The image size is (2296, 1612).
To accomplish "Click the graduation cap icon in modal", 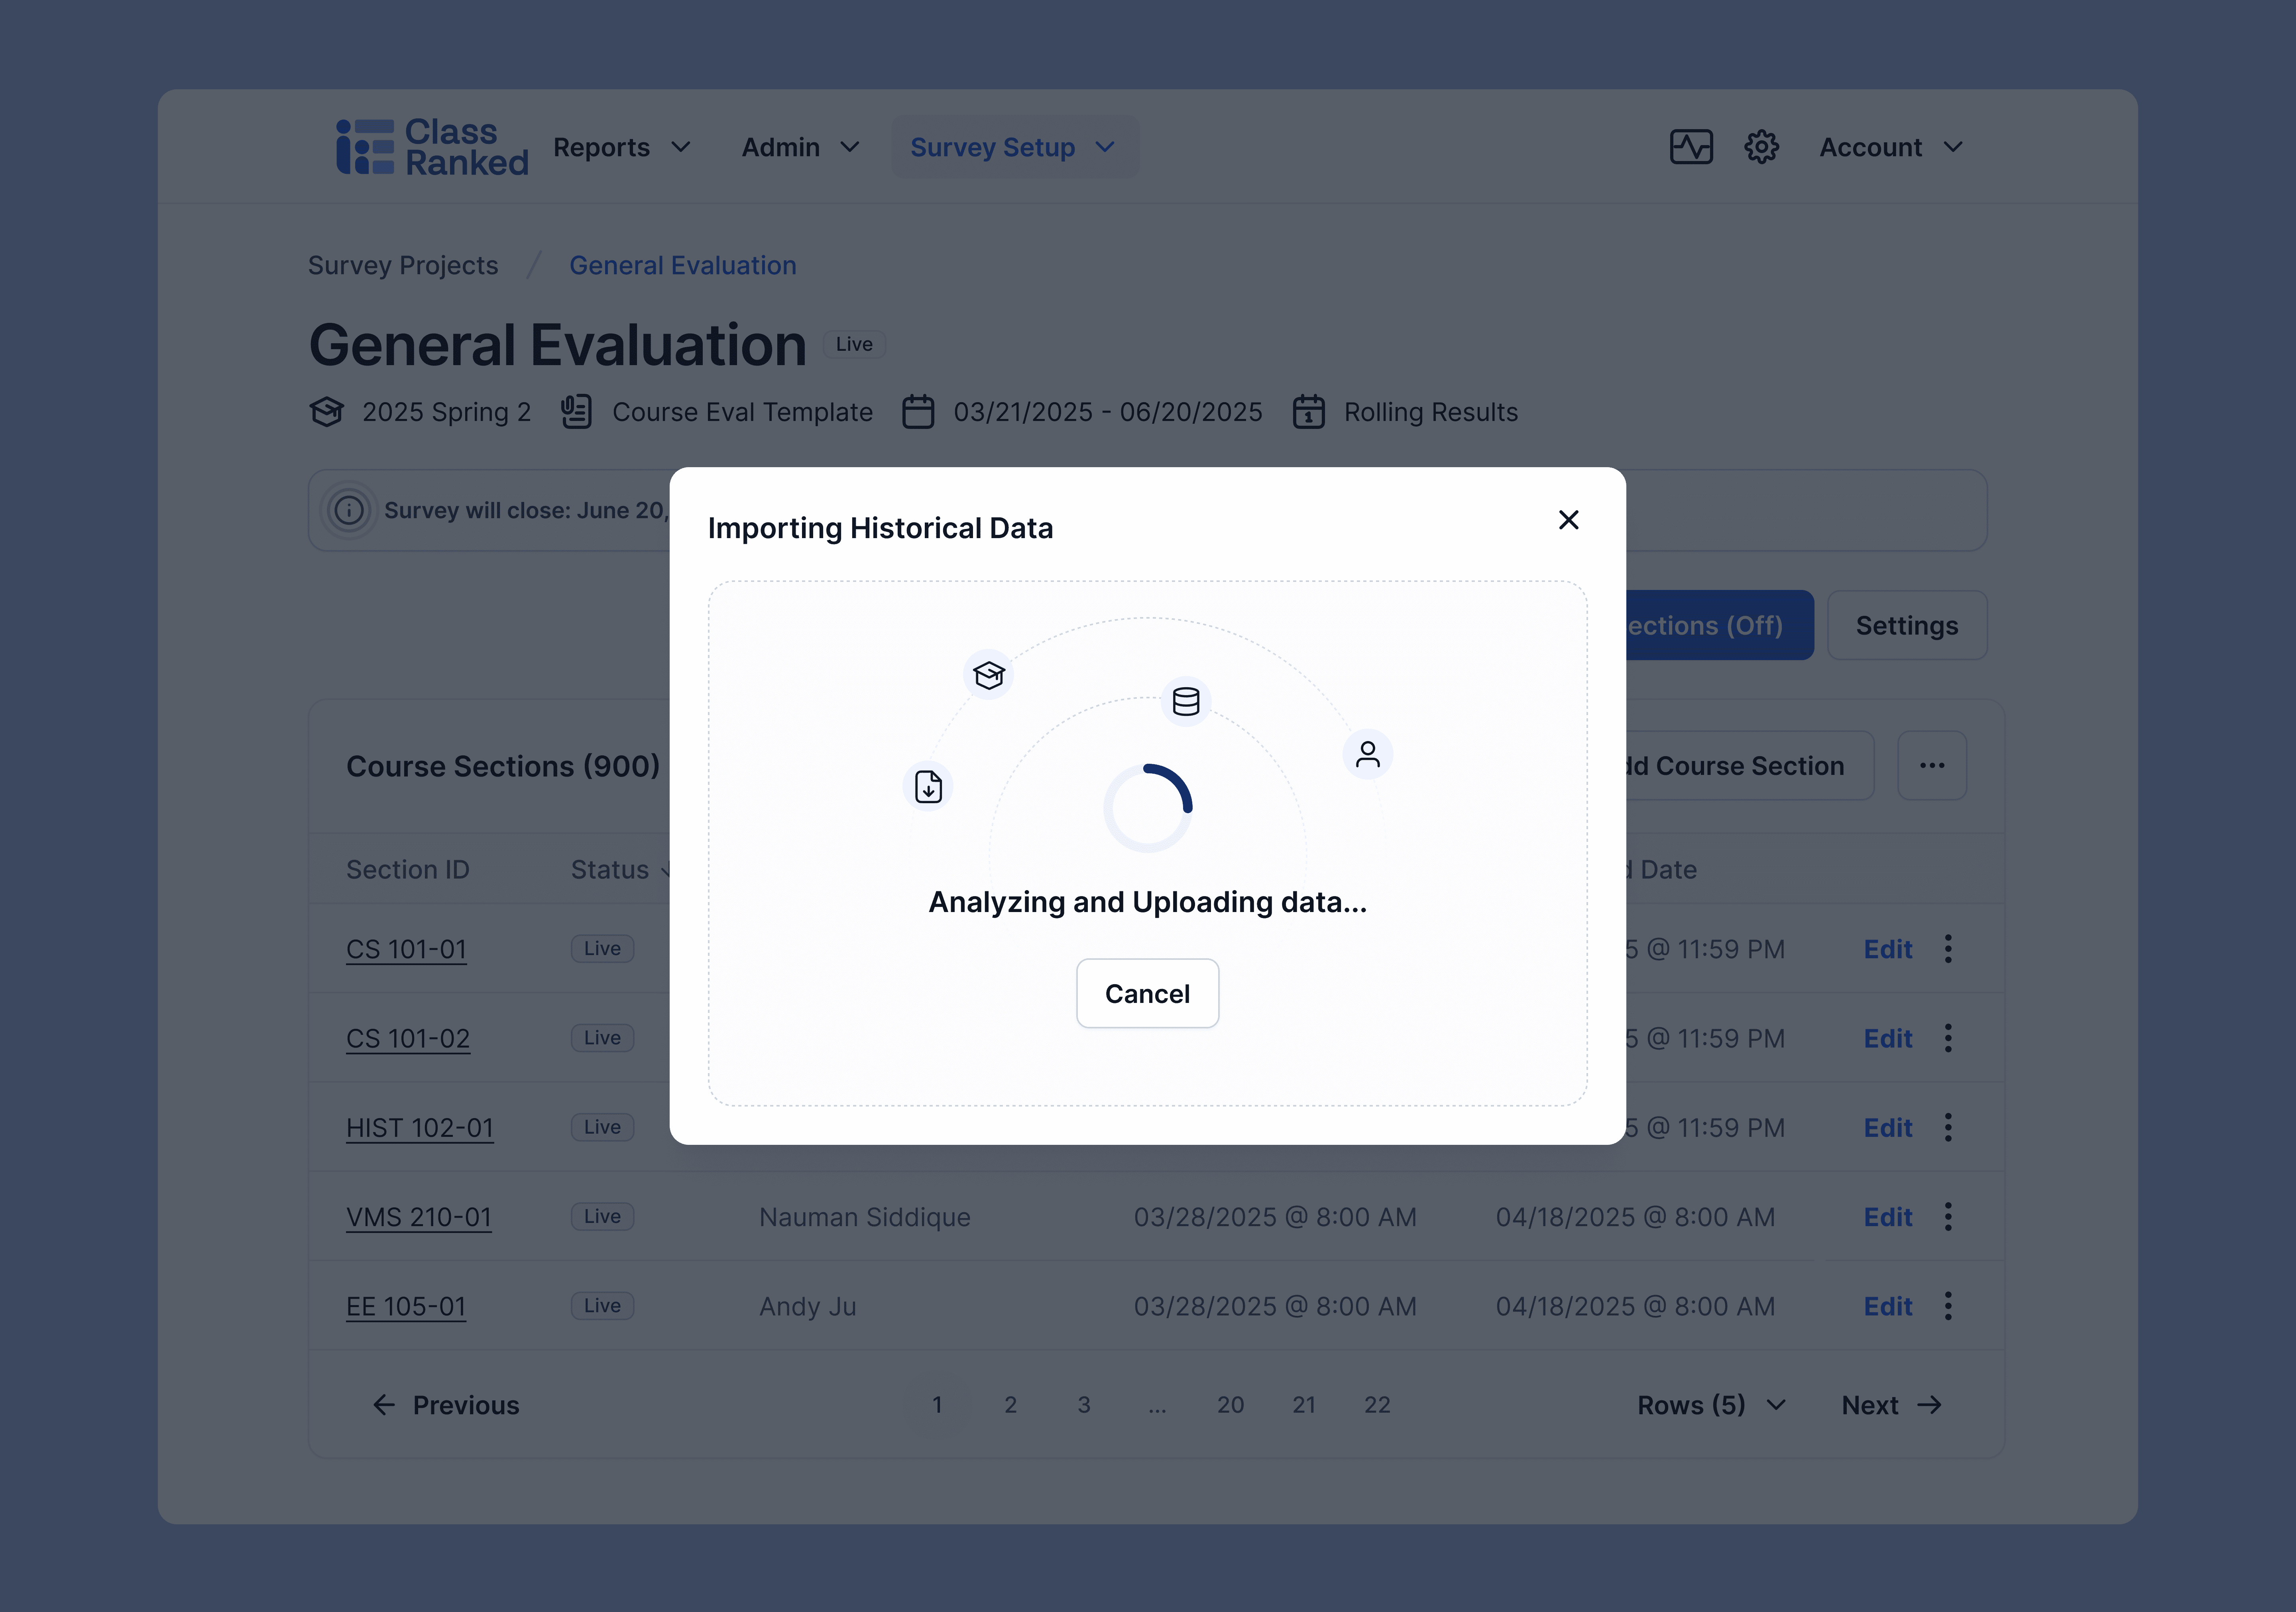I will 988,675.
